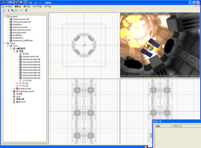This screenshot has width=201, height=148.
Task: Collapse the シーン node
Action: click(x=8, y=46)
